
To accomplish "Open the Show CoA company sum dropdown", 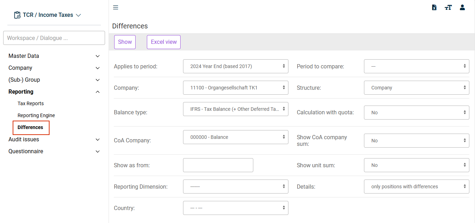I will coord(417,141).
